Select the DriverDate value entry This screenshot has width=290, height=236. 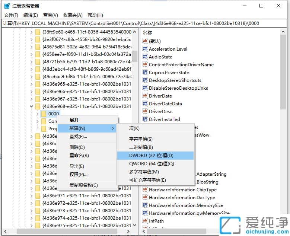coord(160,96)
